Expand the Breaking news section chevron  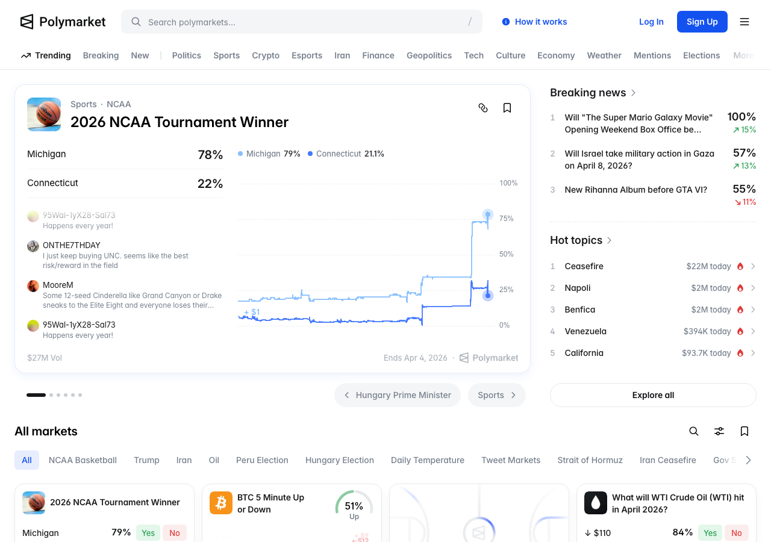(633, 93)
